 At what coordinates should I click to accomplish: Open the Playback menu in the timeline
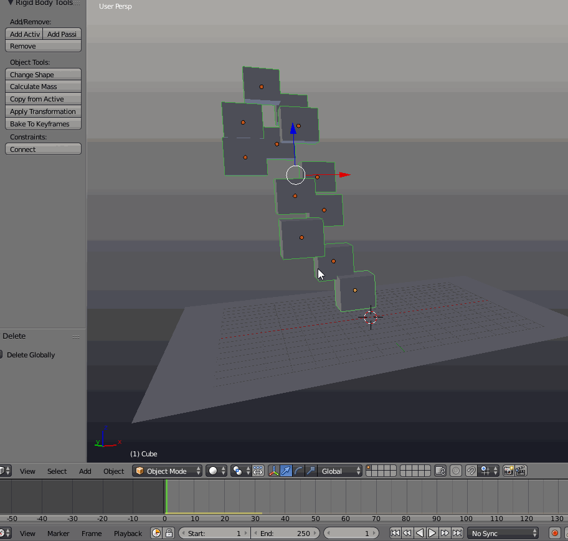click(x=127, y=533)
